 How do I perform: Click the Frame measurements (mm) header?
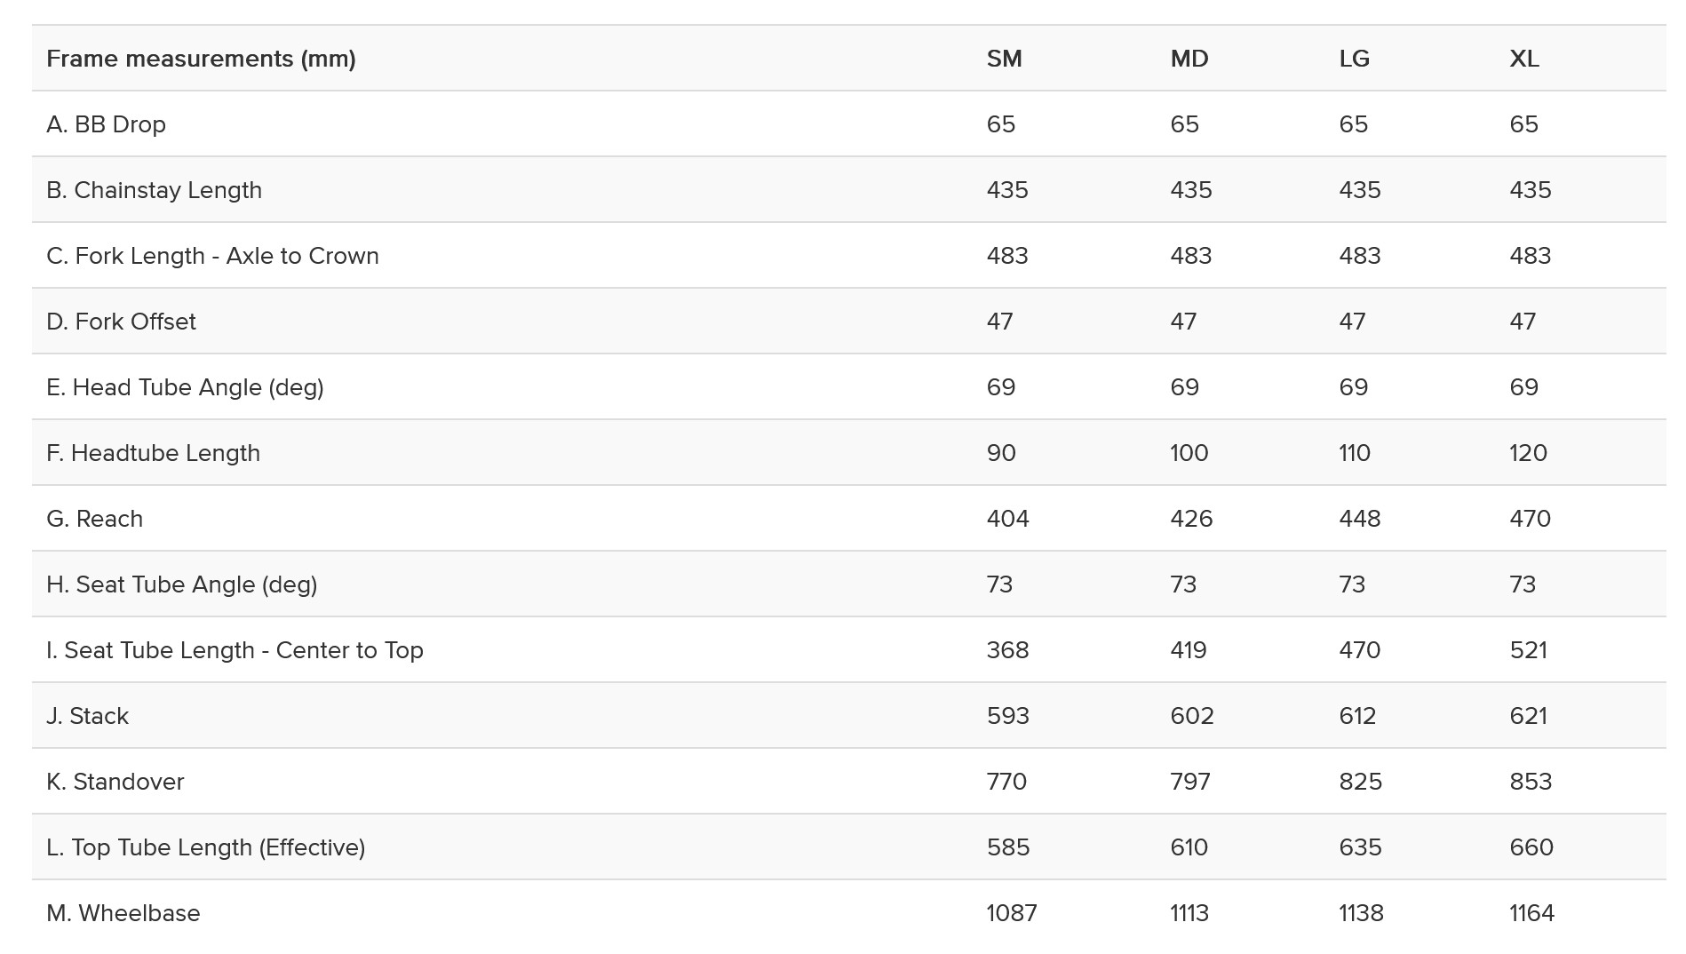click(201, 59)
